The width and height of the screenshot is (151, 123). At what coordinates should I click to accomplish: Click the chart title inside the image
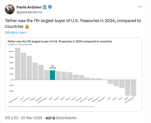click(x=60, y=42)
